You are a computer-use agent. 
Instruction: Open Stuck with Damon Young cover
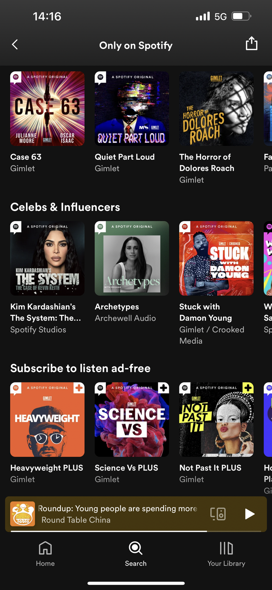[x=216, y=258]
